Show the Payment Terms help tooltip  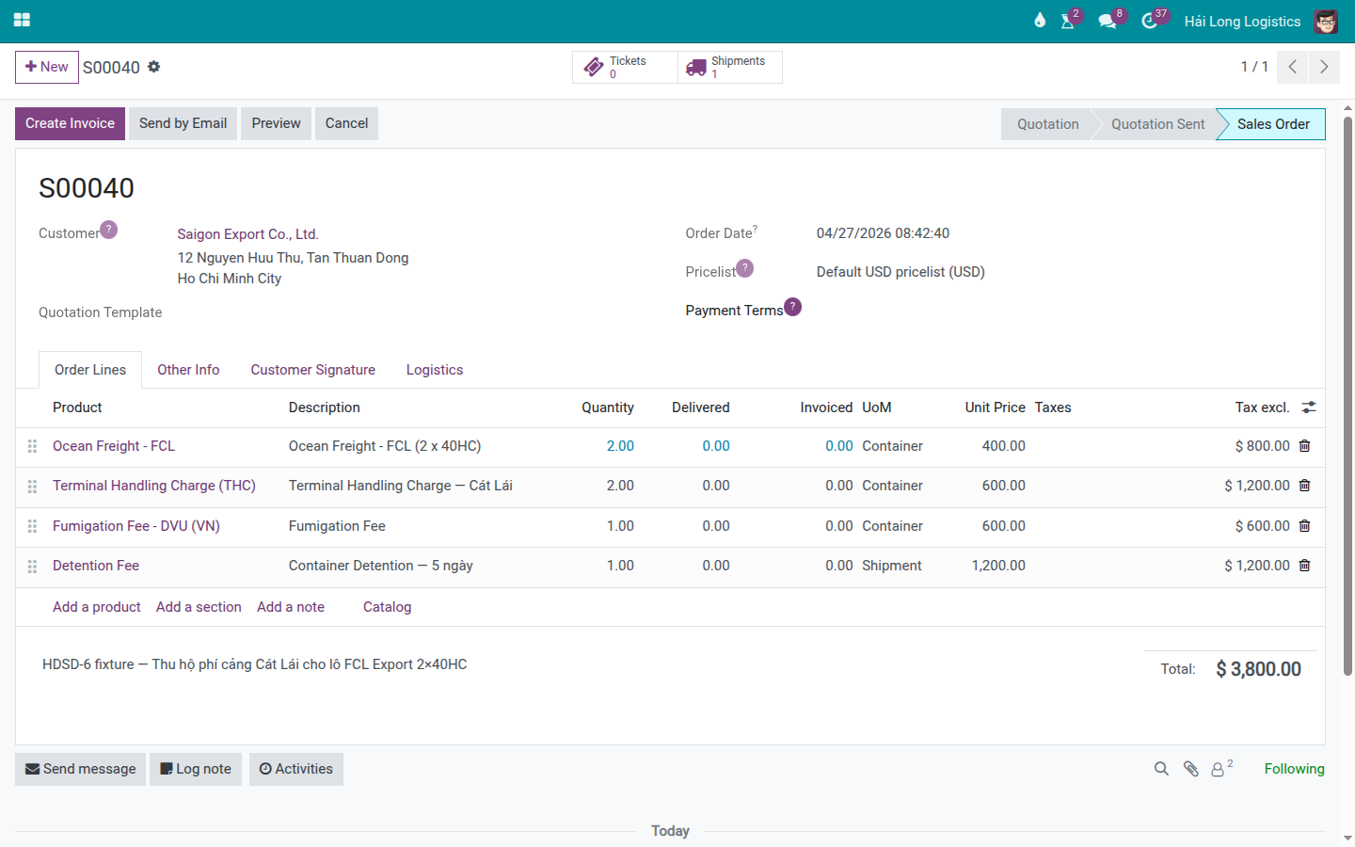pyautogui.click(x=793, y=307)
